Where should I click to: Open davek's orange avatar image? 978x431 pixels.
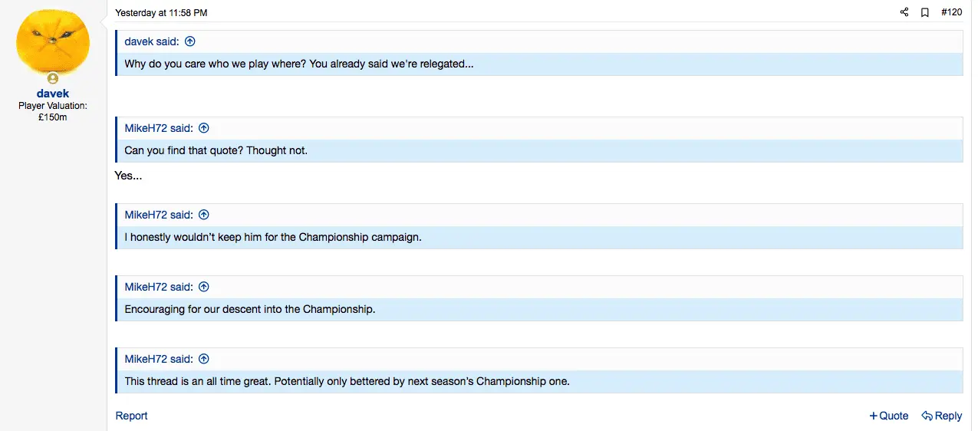[x=53, y=42]
